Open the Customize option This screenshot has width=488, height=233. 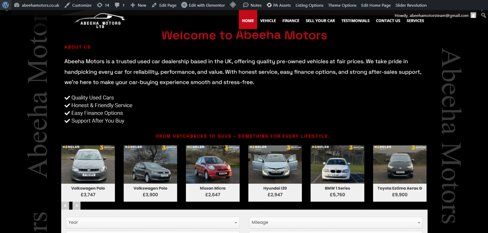click(78, 5)
